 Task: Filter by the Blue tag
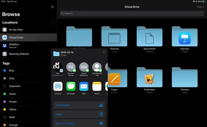coord(11,70)
